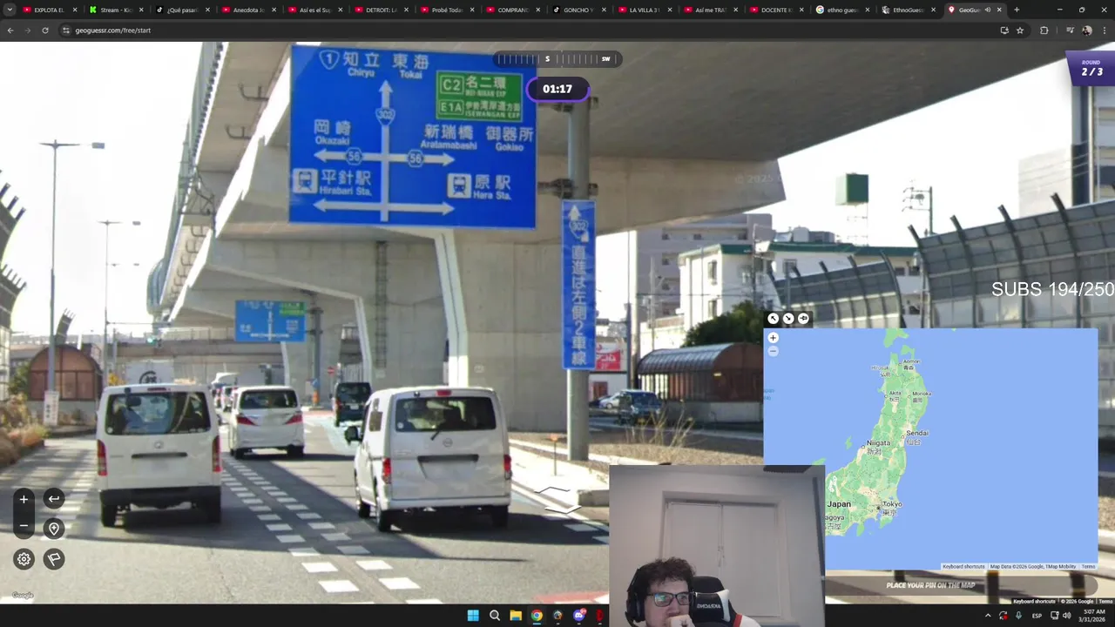Zoom out on the street view panorama
Viewport: 1115px width, 627px height.
[24, 526]
